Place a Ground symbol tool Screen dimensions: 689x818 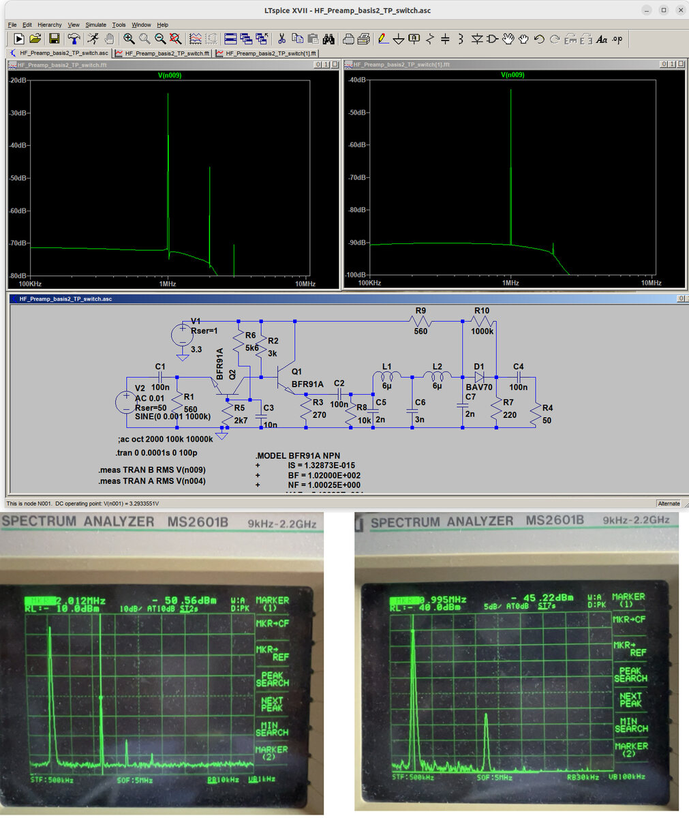click(x=399, y=40)
